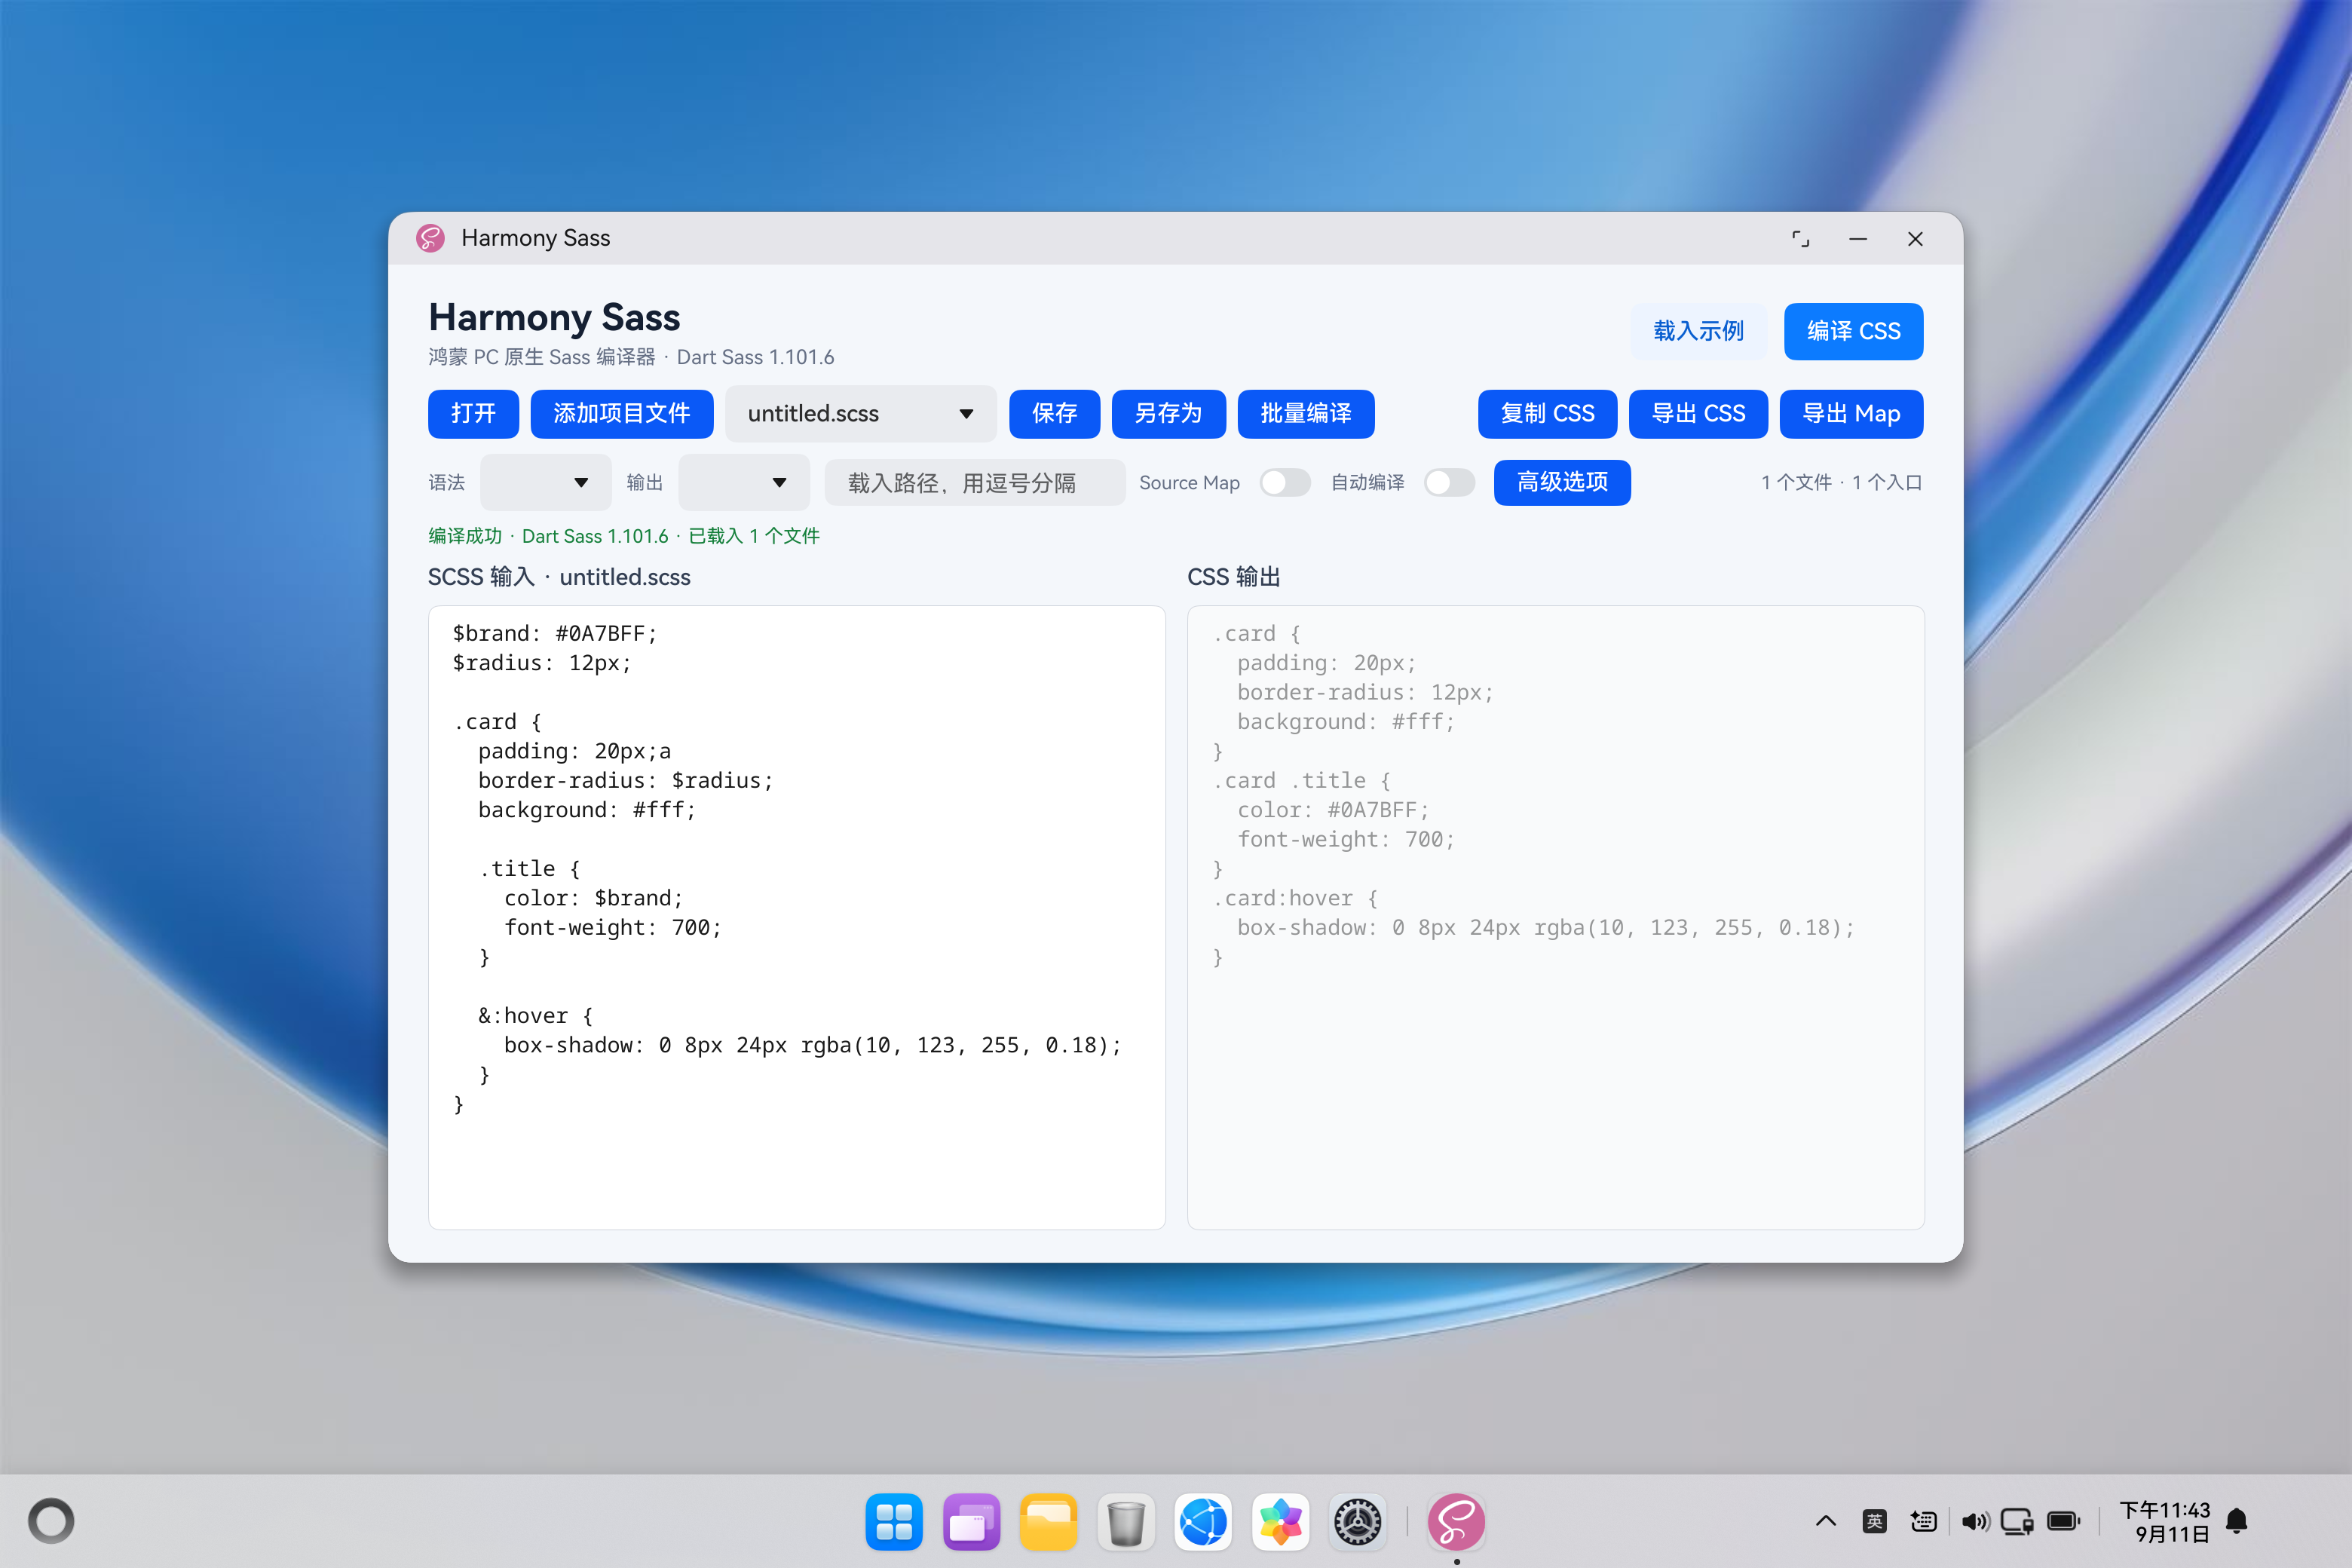Open the display connection tray icon
2352x1568 pixels.
pyautogui.click(x=2017, y=1521)
